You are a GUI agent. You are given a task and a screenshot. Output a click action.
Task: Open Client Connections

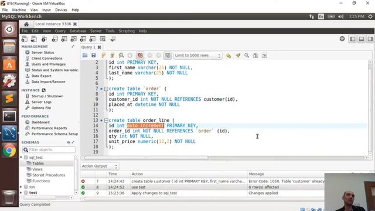click(x=47, y=59)
